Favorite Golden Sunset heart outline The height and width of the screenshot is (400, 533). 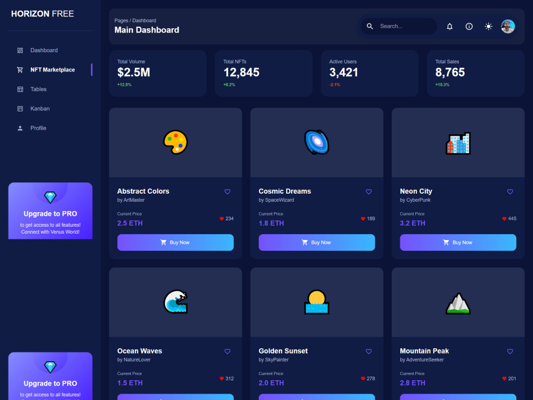click(x=368, y=351)
